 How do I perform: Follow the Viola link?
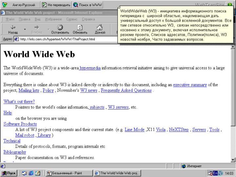tap(161, 129)
